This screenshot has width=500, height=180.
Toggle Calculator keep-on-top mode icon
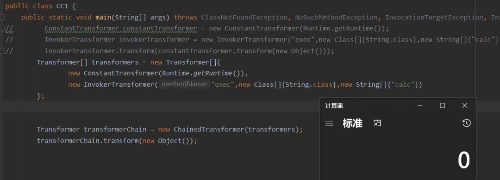coord(377,123)
